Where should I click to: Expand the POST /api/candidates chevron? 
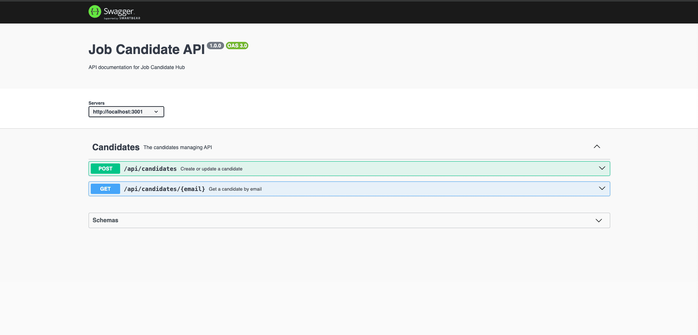(x=602, y=168)
